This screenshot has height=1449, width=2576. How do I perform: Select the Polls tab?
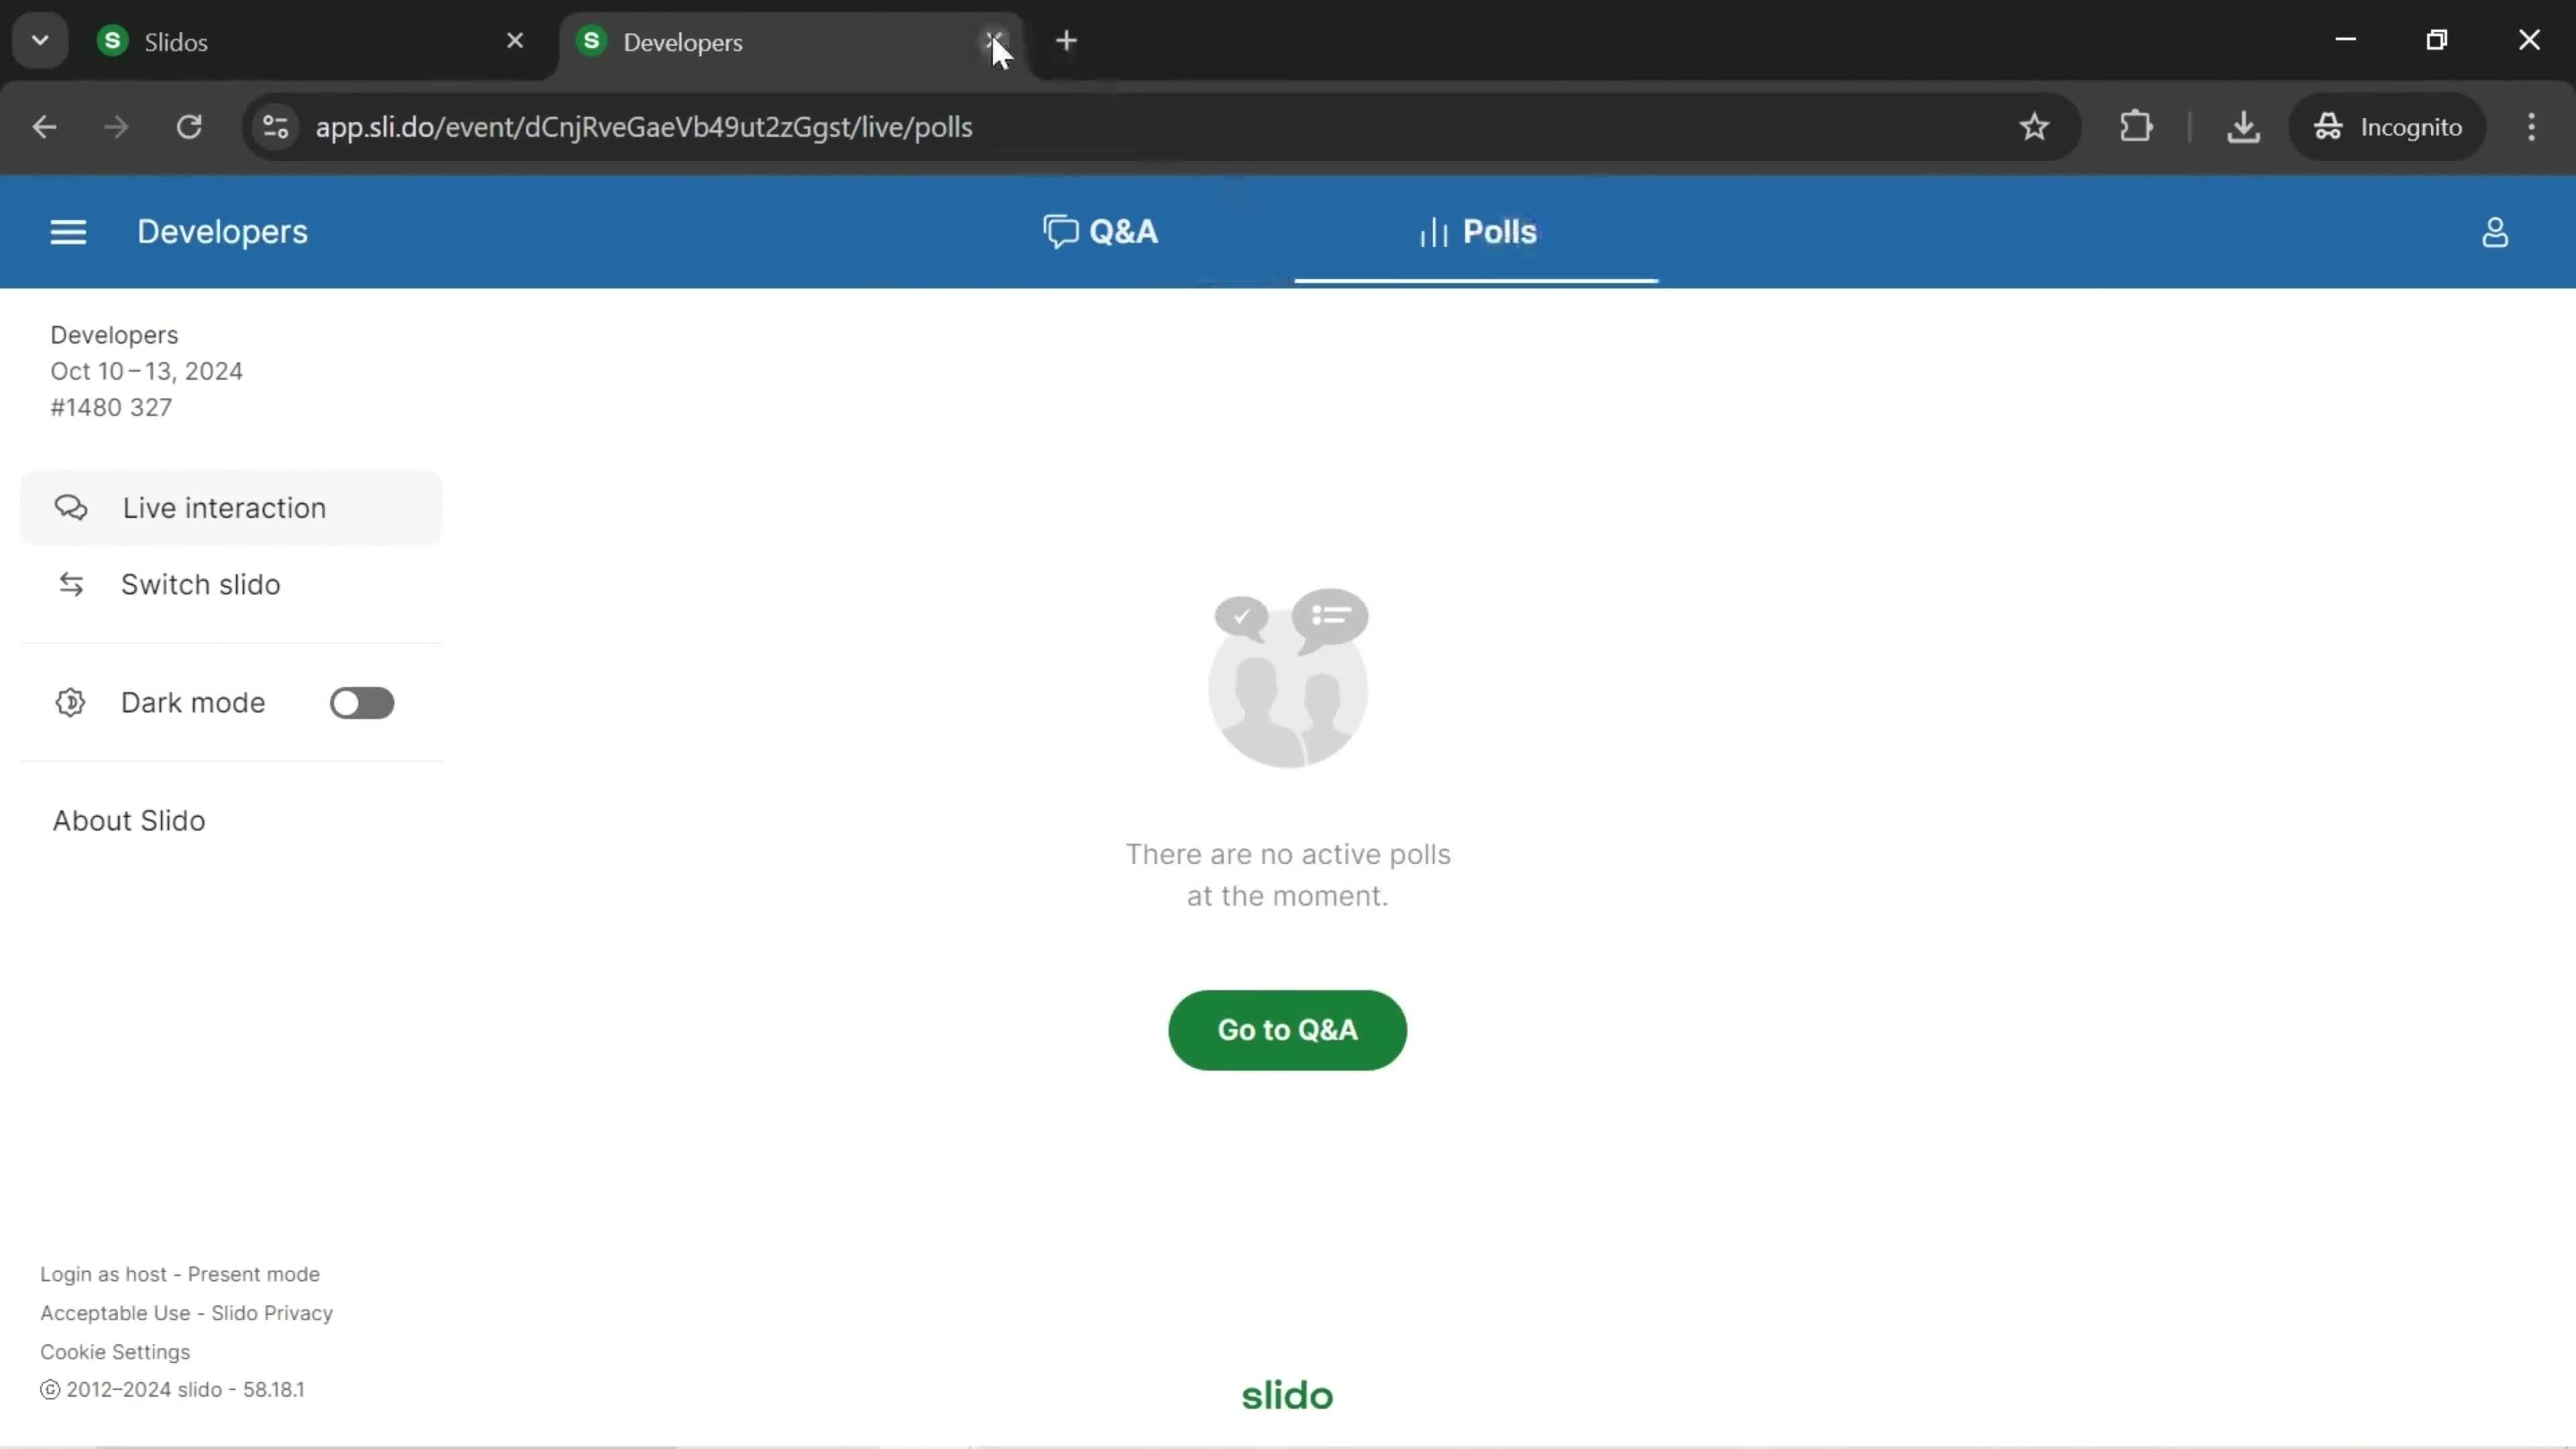point(1477,230)
